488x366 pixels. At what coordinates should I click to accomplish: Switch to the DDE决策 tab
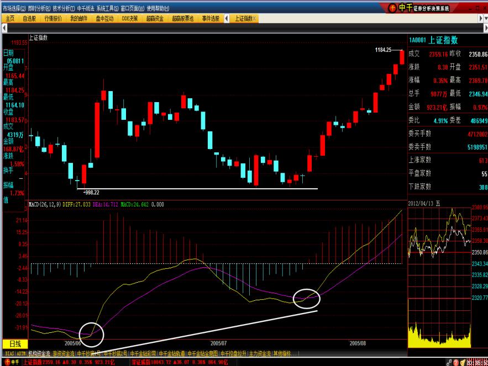click(x=129, y=18)
